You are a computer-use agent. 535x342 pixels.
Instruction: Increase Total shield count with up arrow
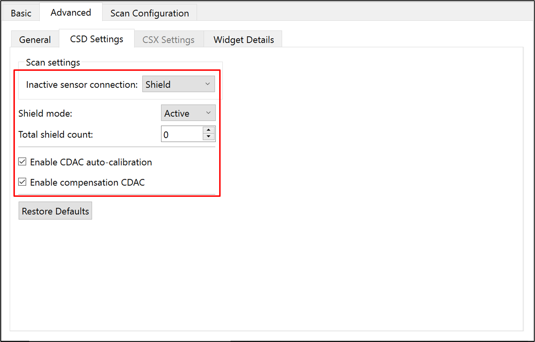click(x=209, y=130)
